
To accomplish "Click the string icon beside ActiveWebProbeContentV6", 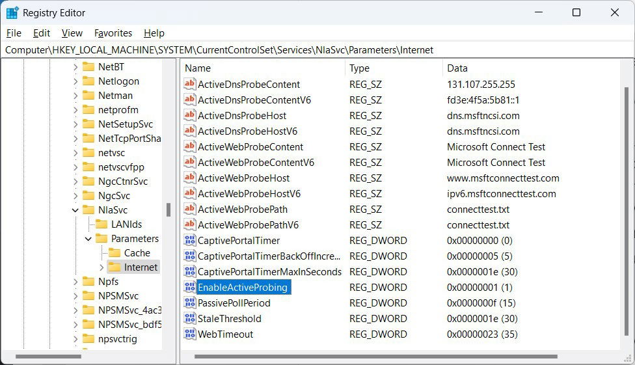I will (x=189, y=162).
